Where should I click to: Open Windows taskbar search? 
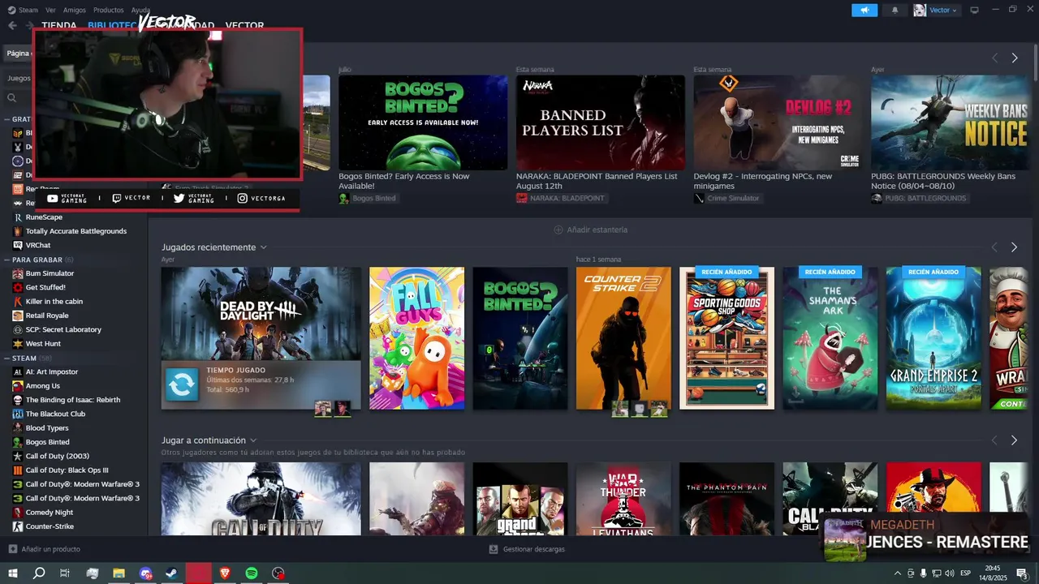(39, 573)
